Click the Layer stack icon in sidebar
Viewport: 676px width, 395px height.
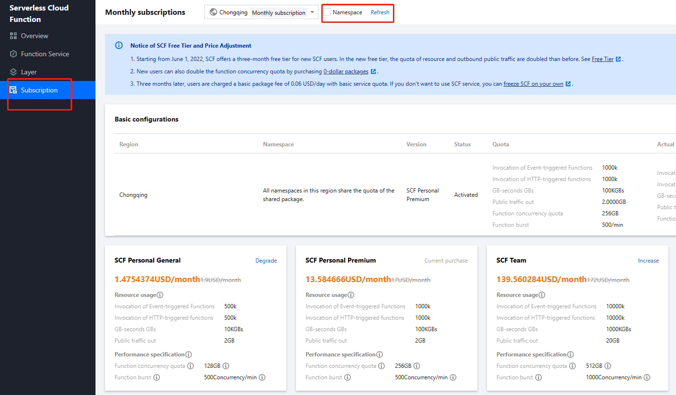[x=13, y=72]
